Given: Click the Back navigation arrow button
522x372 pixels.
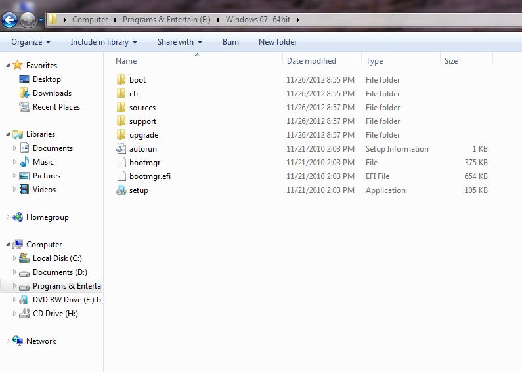Looking at the screenshot, I should click(10, 20).
